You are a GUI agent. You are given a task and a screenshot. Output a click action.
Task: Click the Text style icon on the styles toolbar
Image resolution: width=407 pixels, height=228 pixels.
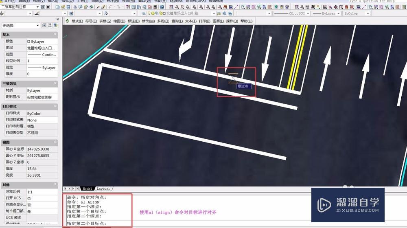(x=2, y=13)
